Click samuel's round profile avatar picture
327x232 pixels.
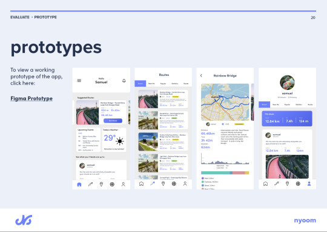click(288, 83)
